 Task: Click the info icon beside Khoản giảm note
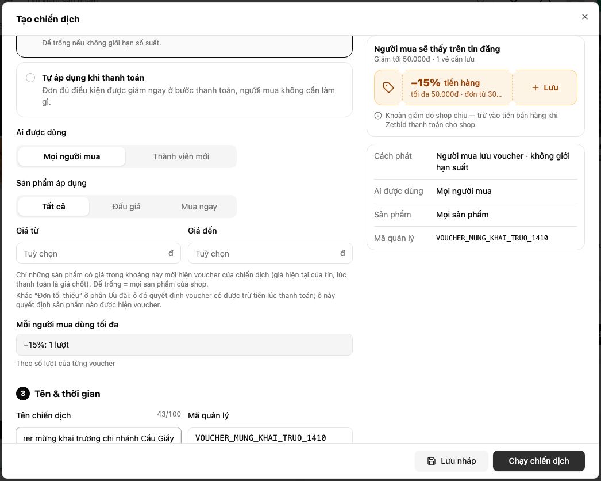378,116
